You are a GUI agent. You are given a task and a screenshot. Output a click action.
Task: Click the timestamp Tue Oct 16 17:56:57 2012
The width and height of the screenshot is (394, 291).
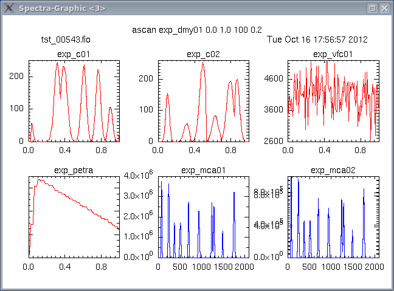click(317, 39)
